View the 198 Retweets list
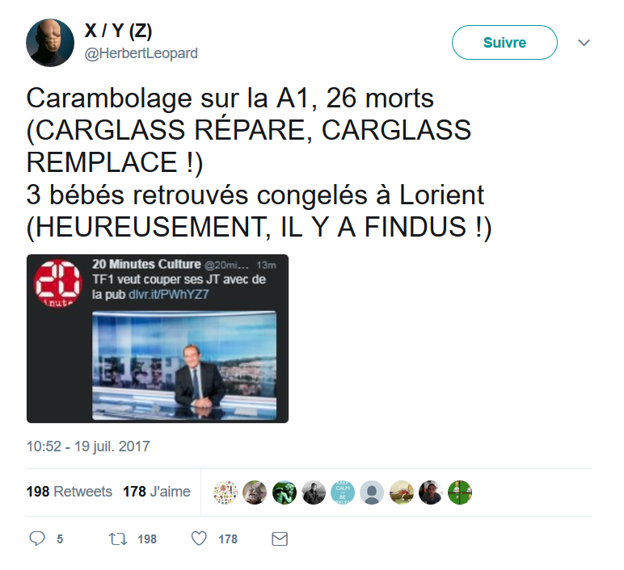Viewport: 624px width, 570px height. (70, 492)
